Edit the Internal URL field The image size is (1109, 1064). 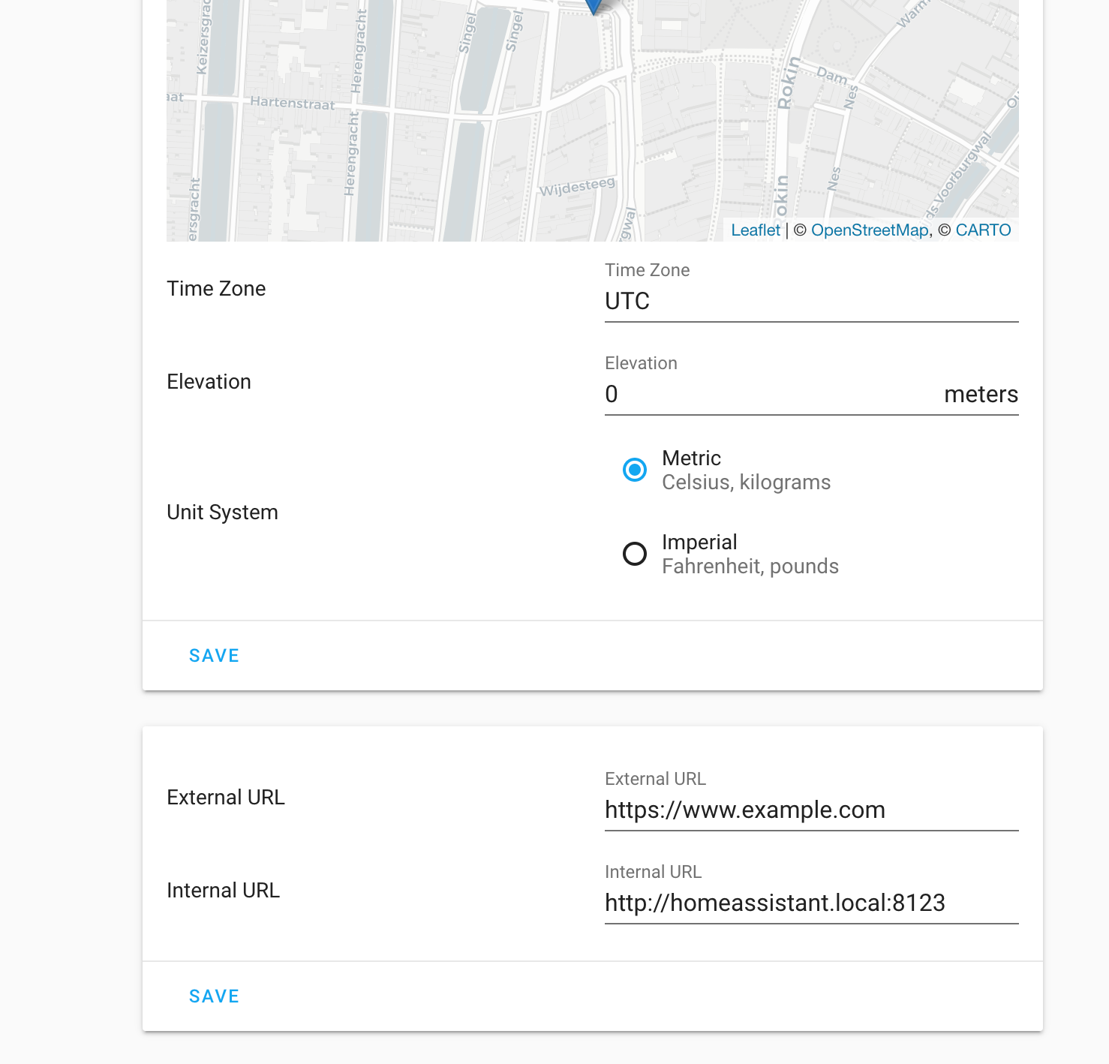point(812,903)
